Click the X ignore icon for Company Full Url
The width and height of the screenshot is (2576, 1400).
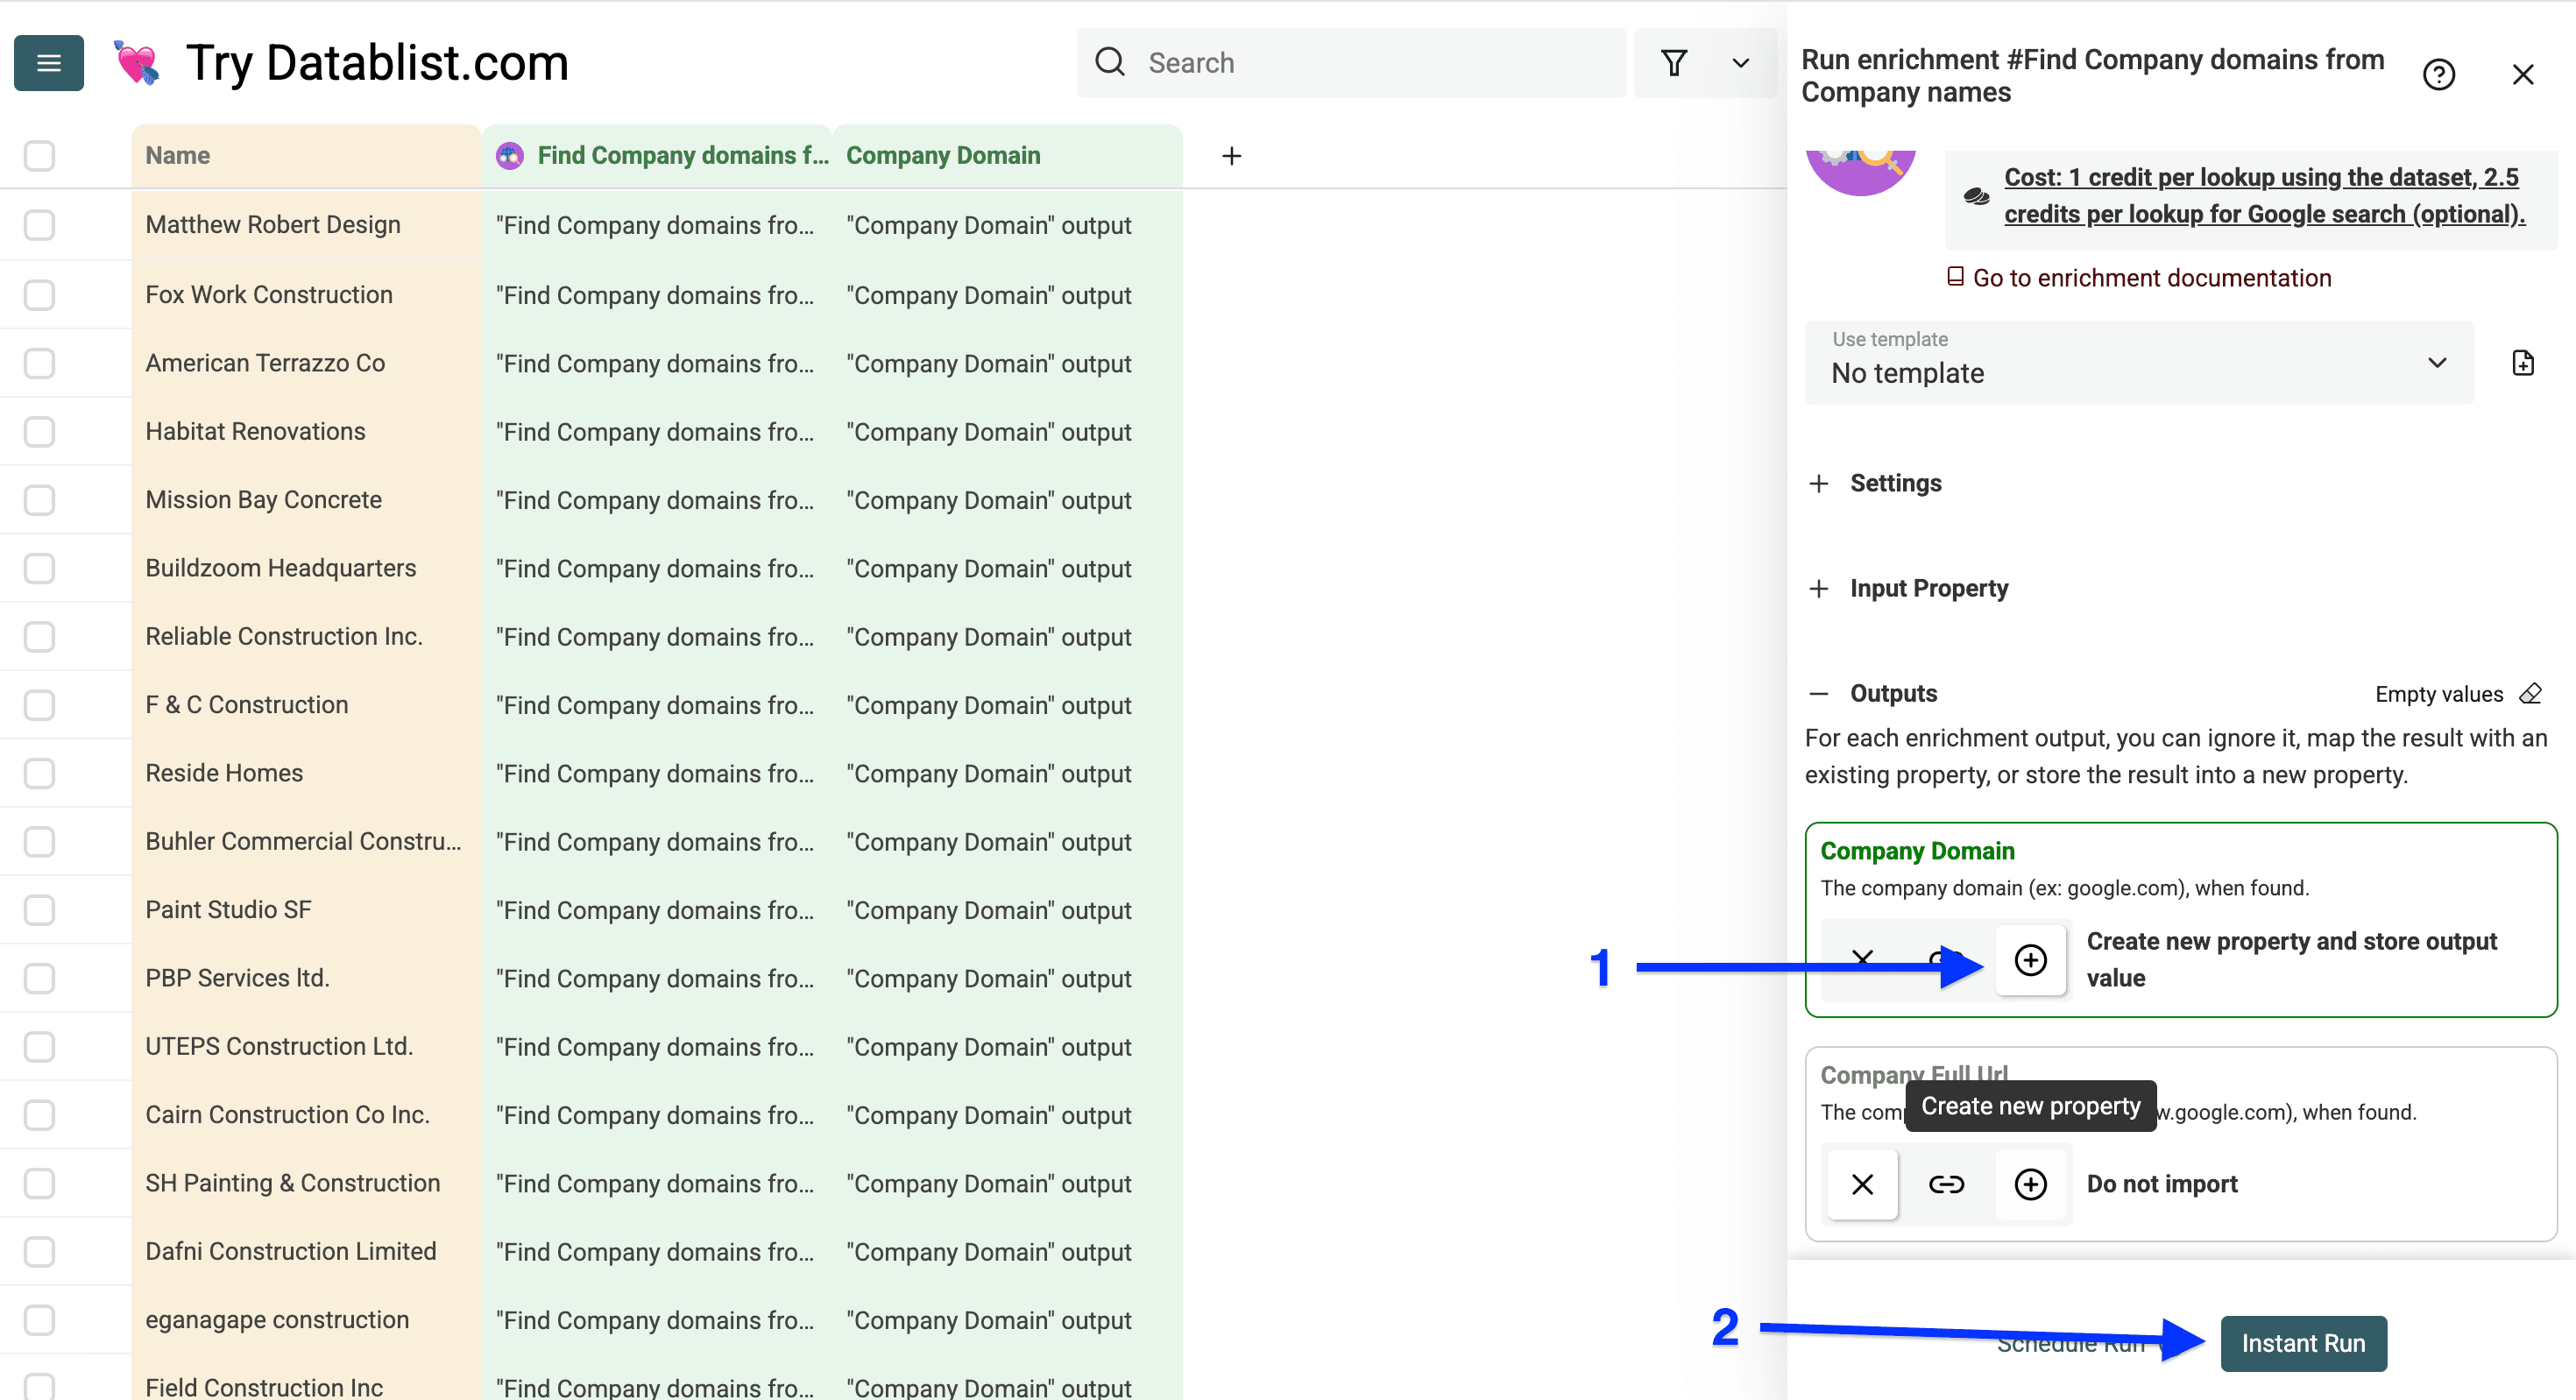(1862, 1185)
